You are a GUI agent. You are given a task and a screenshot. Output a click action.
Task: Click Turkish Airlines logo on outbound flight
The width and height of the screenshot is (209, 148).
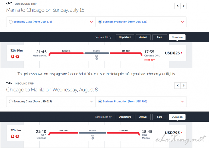15,57
